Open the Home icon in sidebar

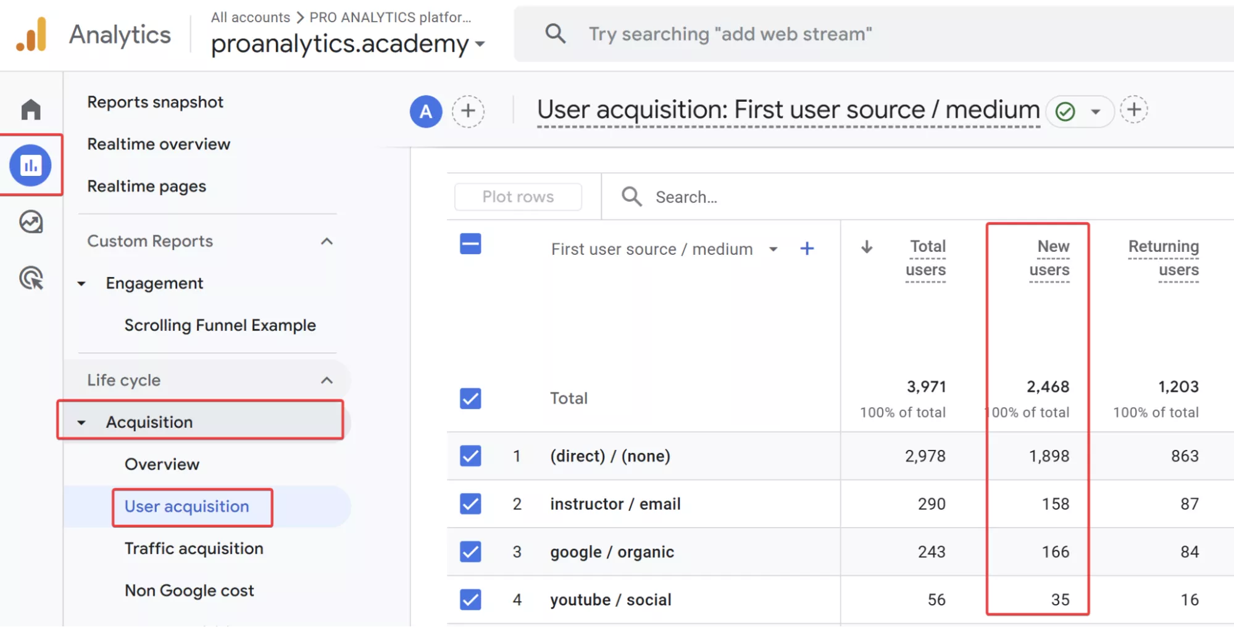tap(31, 110)
